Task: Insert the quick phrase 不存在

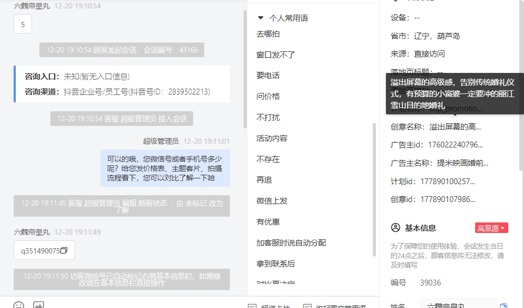Action: (x=268, y=160)
